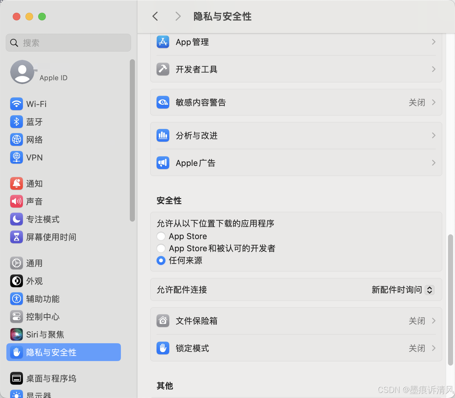Expand 敏感内容警告 row chevron

point(433,102)
